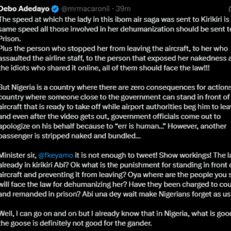Open the @fkeyamo mention link
Image resolution: width=231 pixels, height=231 pixels.
[x=56, y=155]
